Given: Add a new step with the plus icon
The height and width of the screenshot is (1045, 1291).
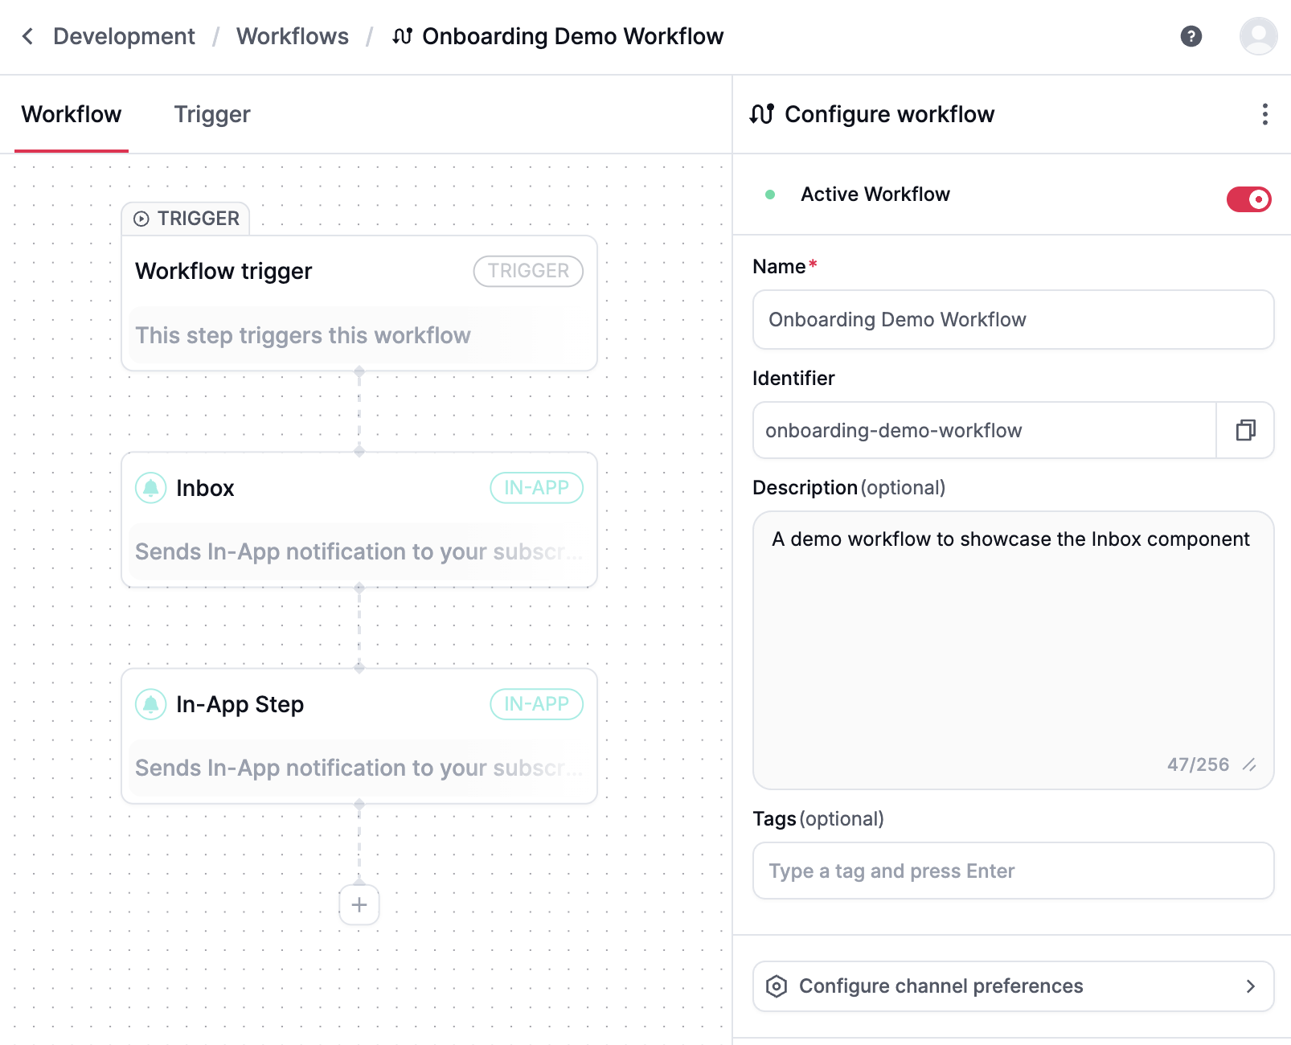Looking at the screenshot, I should (359, 905).
